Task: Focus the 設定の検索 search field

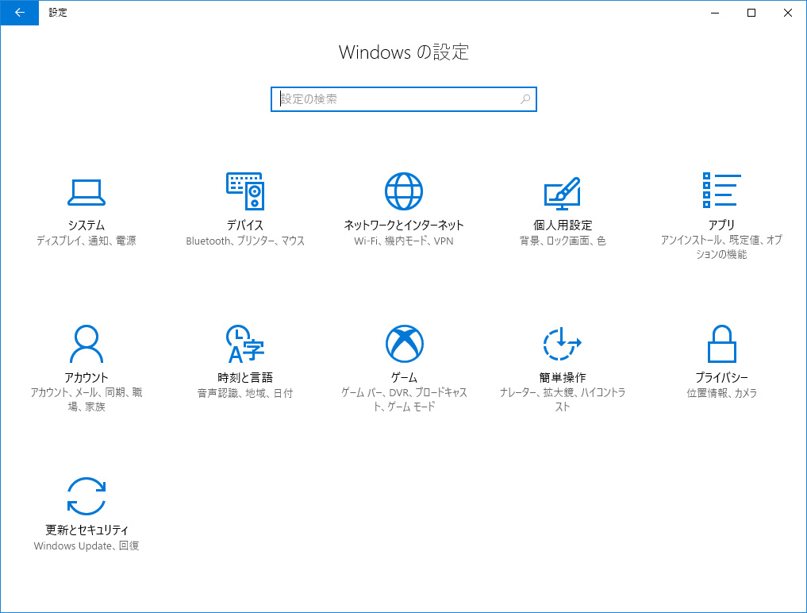Action: tap(403, 99)
